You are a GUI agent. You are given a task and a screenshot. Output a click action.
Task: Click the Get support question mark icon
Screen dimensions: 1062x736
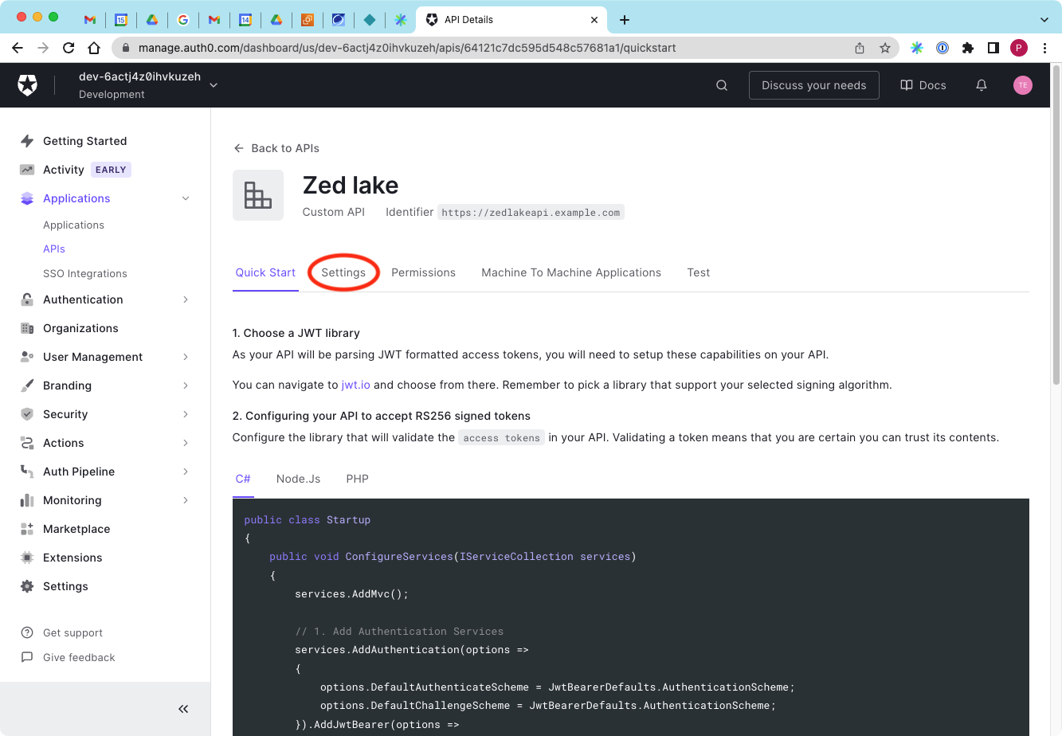[27, 632]
